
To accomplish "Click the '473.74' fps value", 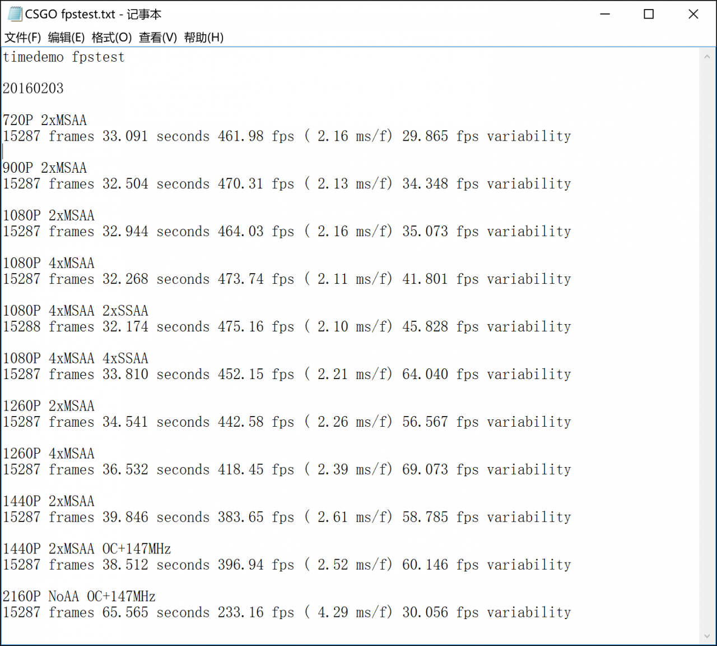I will pos(240,279).
